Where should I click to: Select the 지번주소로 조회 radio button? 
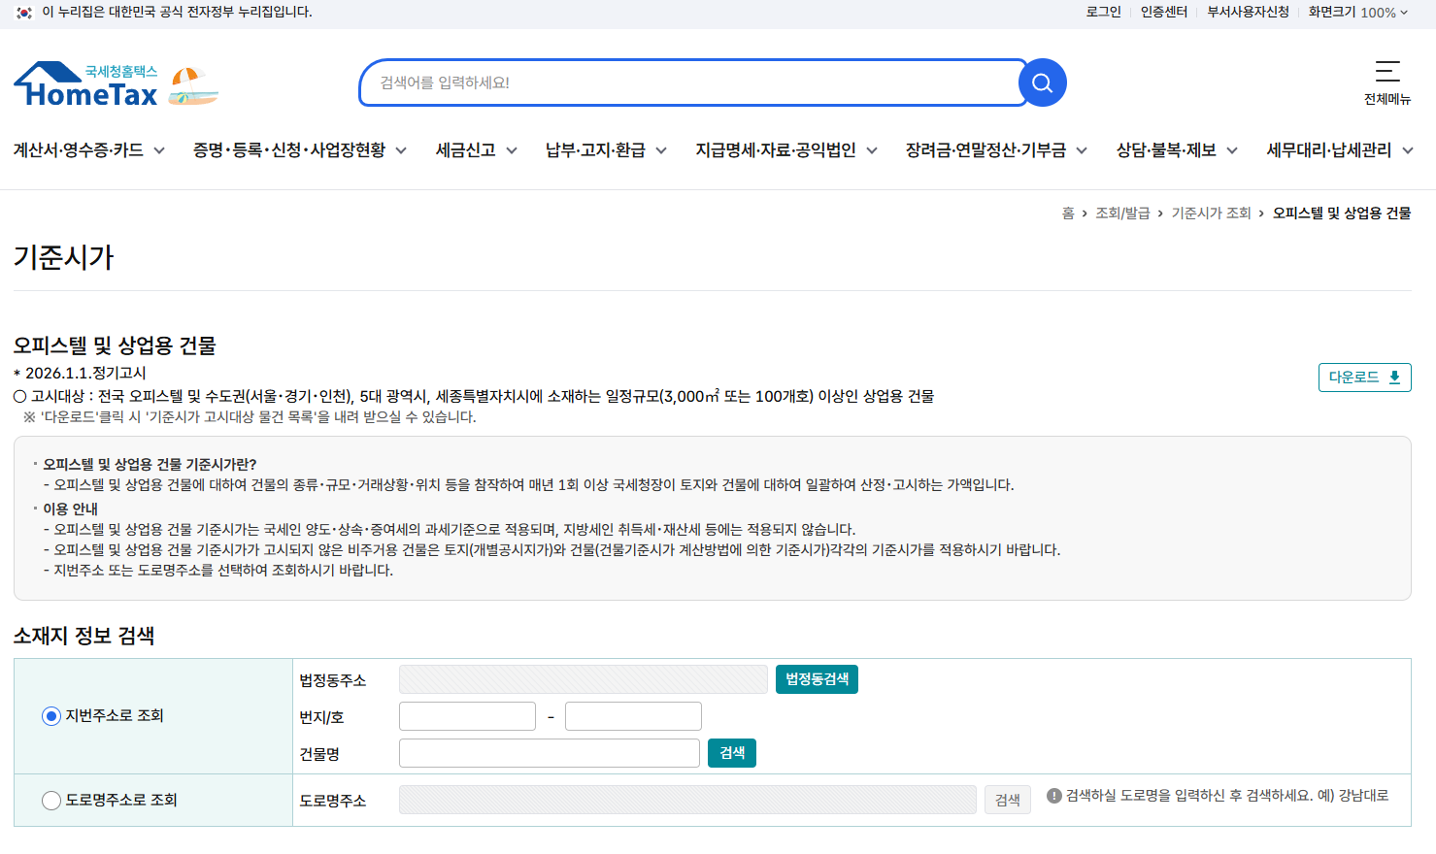[51, 716]
